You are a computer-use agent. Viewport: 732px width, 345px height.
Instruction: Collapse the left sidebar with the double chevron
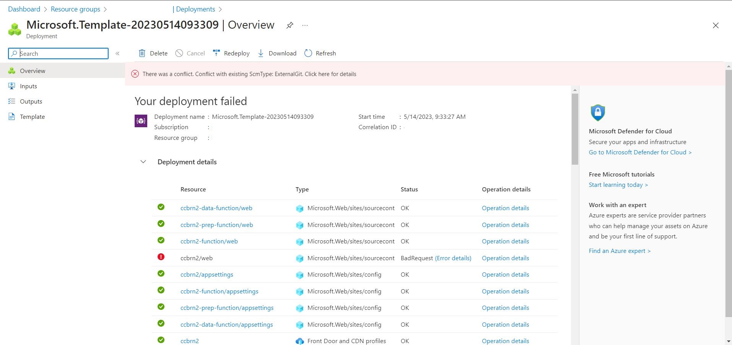tap(118, 53)
